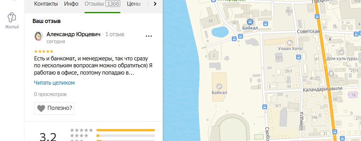Click the small blue pond on the map
Viewport: 361px width, 141px height.
point(220,31)
